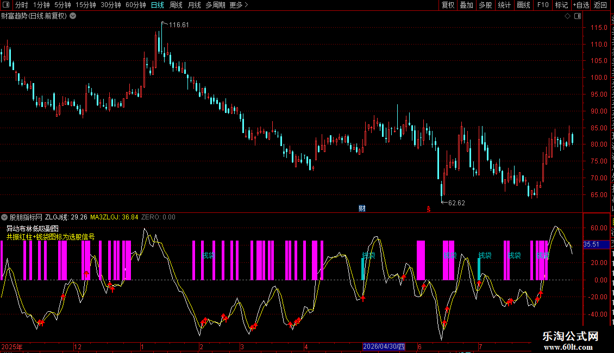614x353 pixels.
Task: Open the 多股 multi-stock view
Action: click(x=485, y=5)
